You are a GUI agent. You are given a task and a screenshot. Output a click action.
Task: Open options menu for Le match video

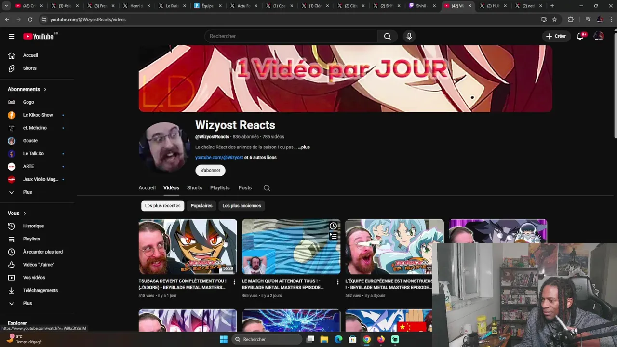(x=337, y=282)
